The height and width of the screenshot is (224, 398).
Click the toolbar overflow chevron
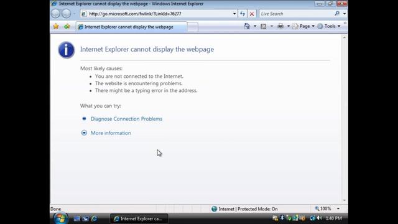[x=345, y=24]
